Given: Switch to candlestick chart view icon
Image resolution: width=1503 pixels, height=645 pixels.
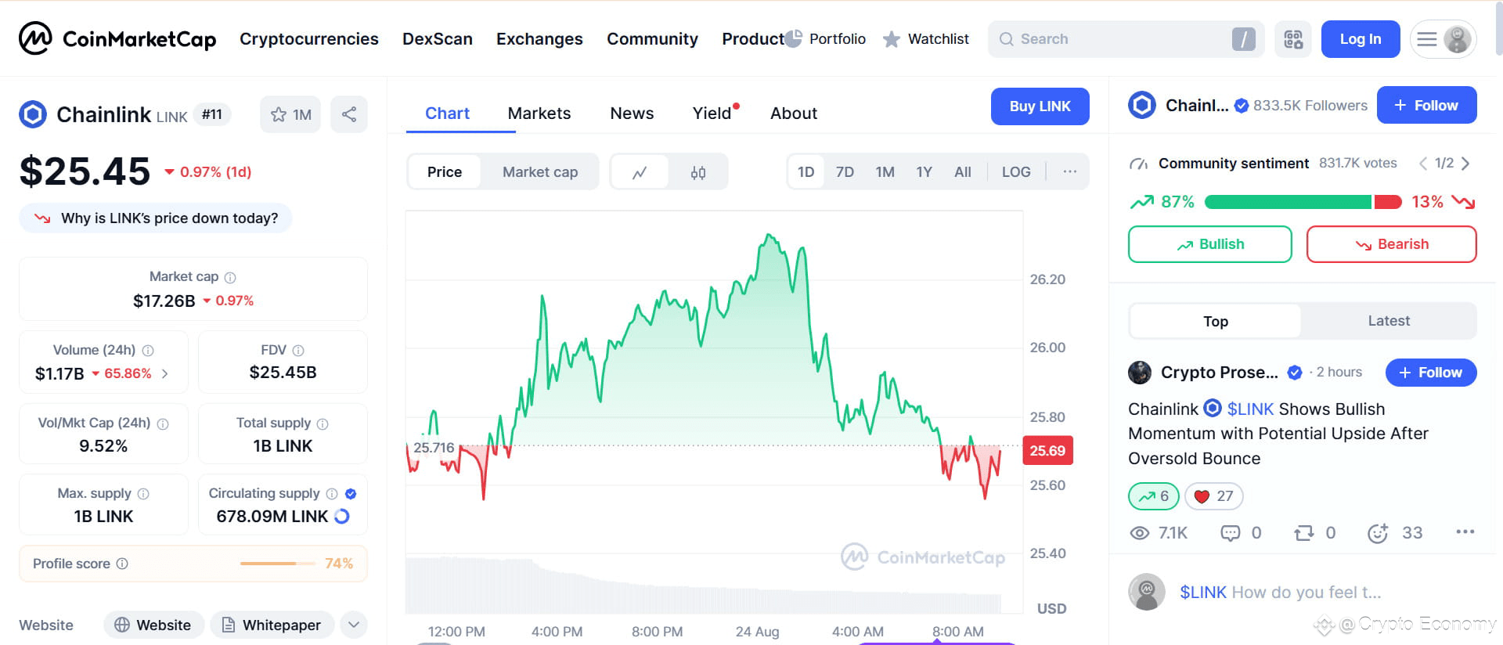Looking at the screenshot, I should point(698,172).
